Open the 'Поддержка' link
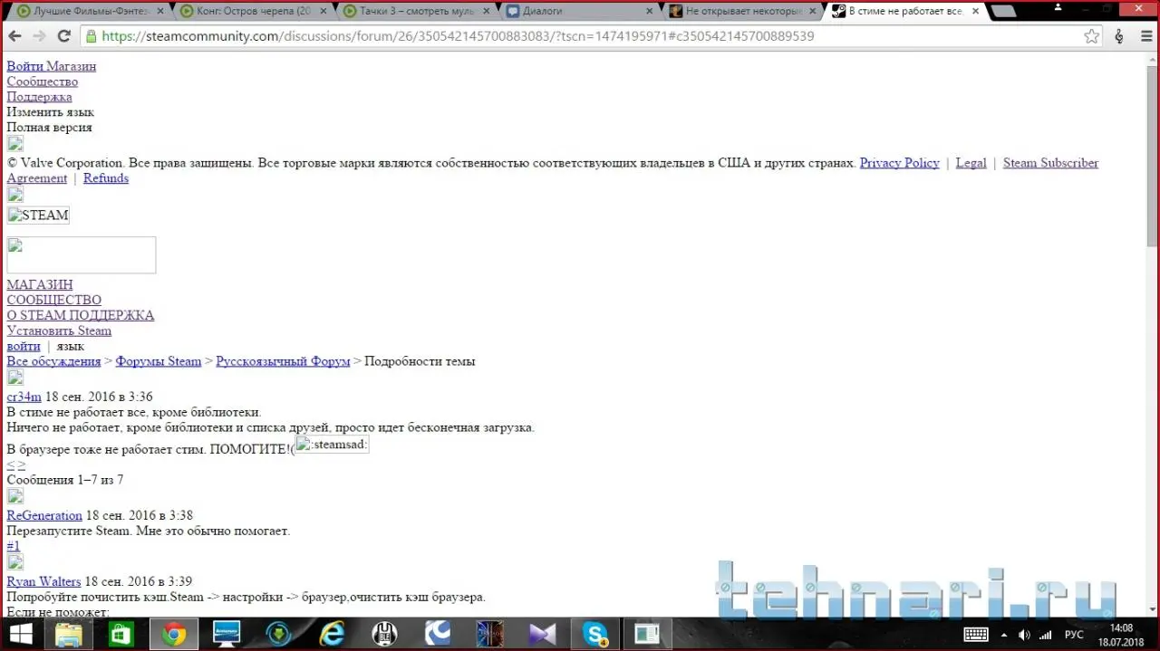 [40, 97]
